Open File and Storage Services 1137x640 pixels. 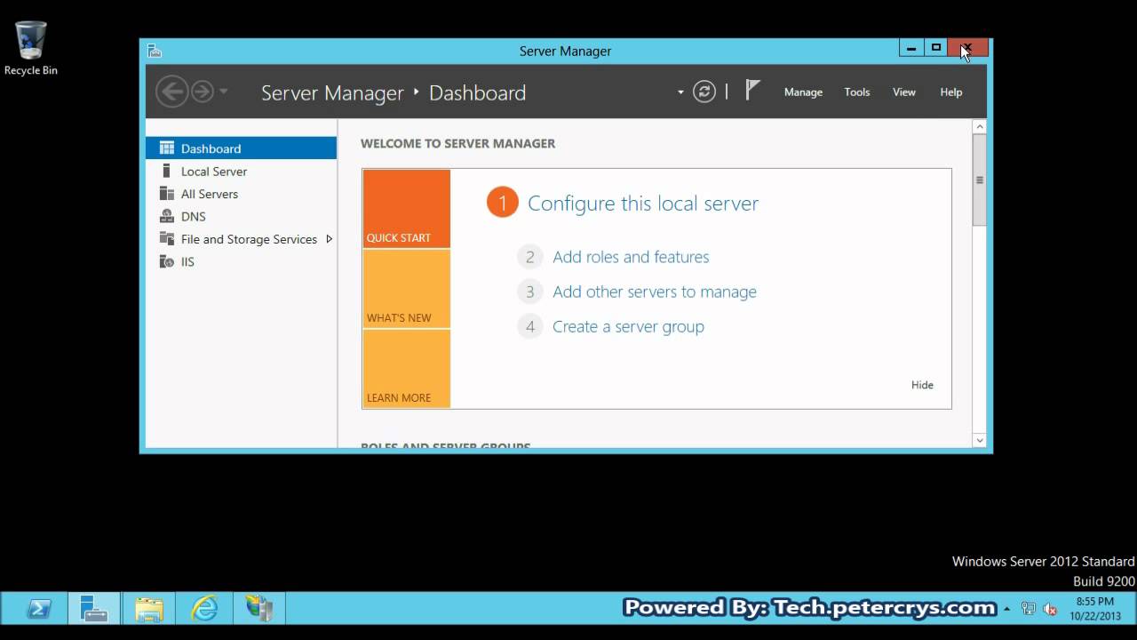[241, 239]
